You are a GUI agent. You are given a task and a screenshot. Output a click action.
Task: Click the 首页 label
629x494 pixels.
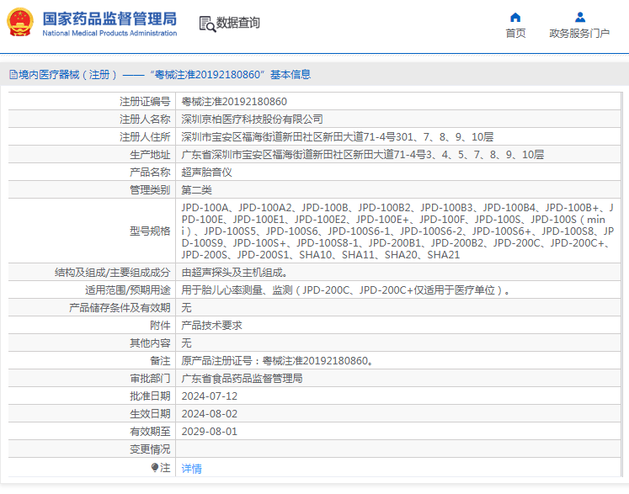tap(515, 34)
